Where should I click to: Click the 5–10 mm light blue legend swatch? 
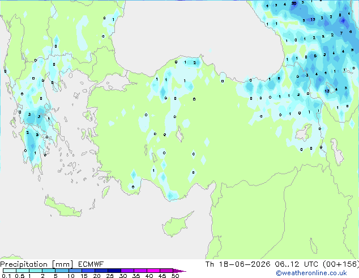tap(62, 271)
